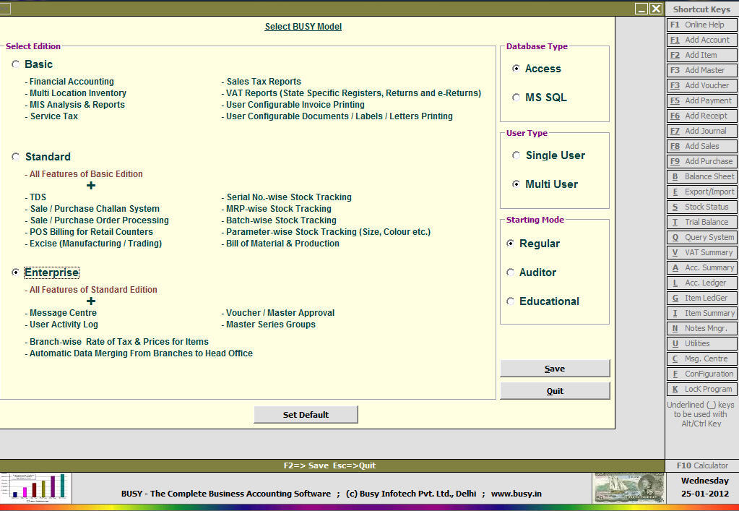This screenshot has width=739, height=511.
Task: Open the Item Summary shortcut
Action: [x=701, y=313]
